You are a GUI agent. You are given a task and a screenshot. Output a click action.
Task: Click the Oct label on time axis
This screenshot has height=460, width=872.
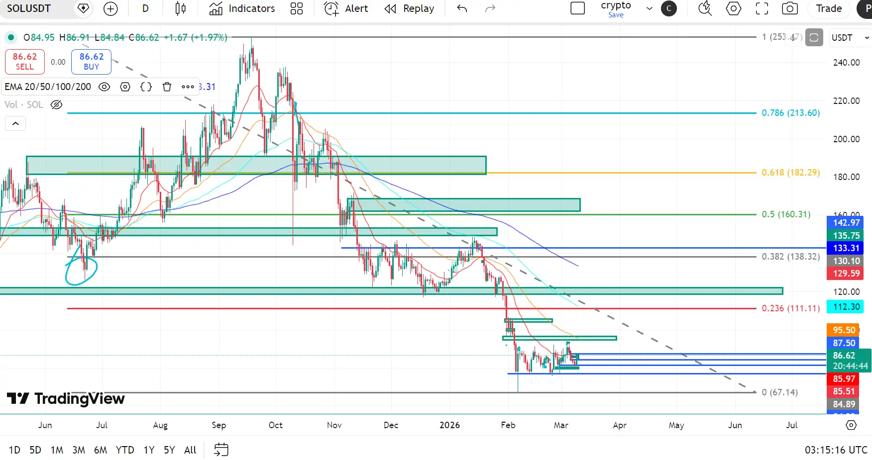coord(275,425)
